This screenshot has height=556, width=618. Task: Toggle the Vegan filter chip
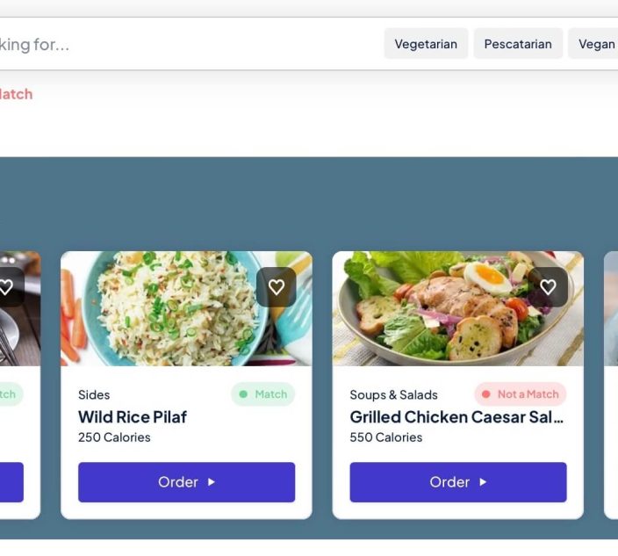596,44
